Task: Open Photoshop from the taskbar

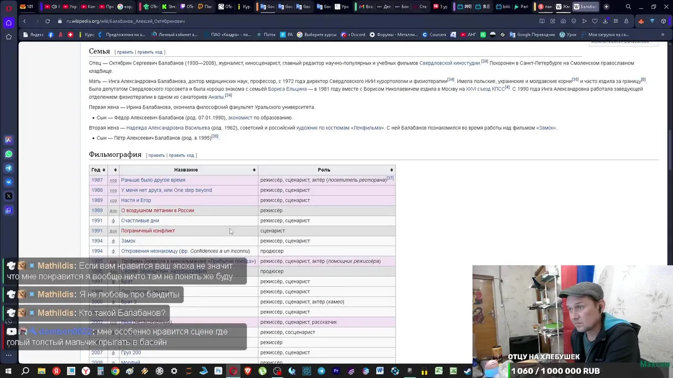Action: (x=218, y=371)
